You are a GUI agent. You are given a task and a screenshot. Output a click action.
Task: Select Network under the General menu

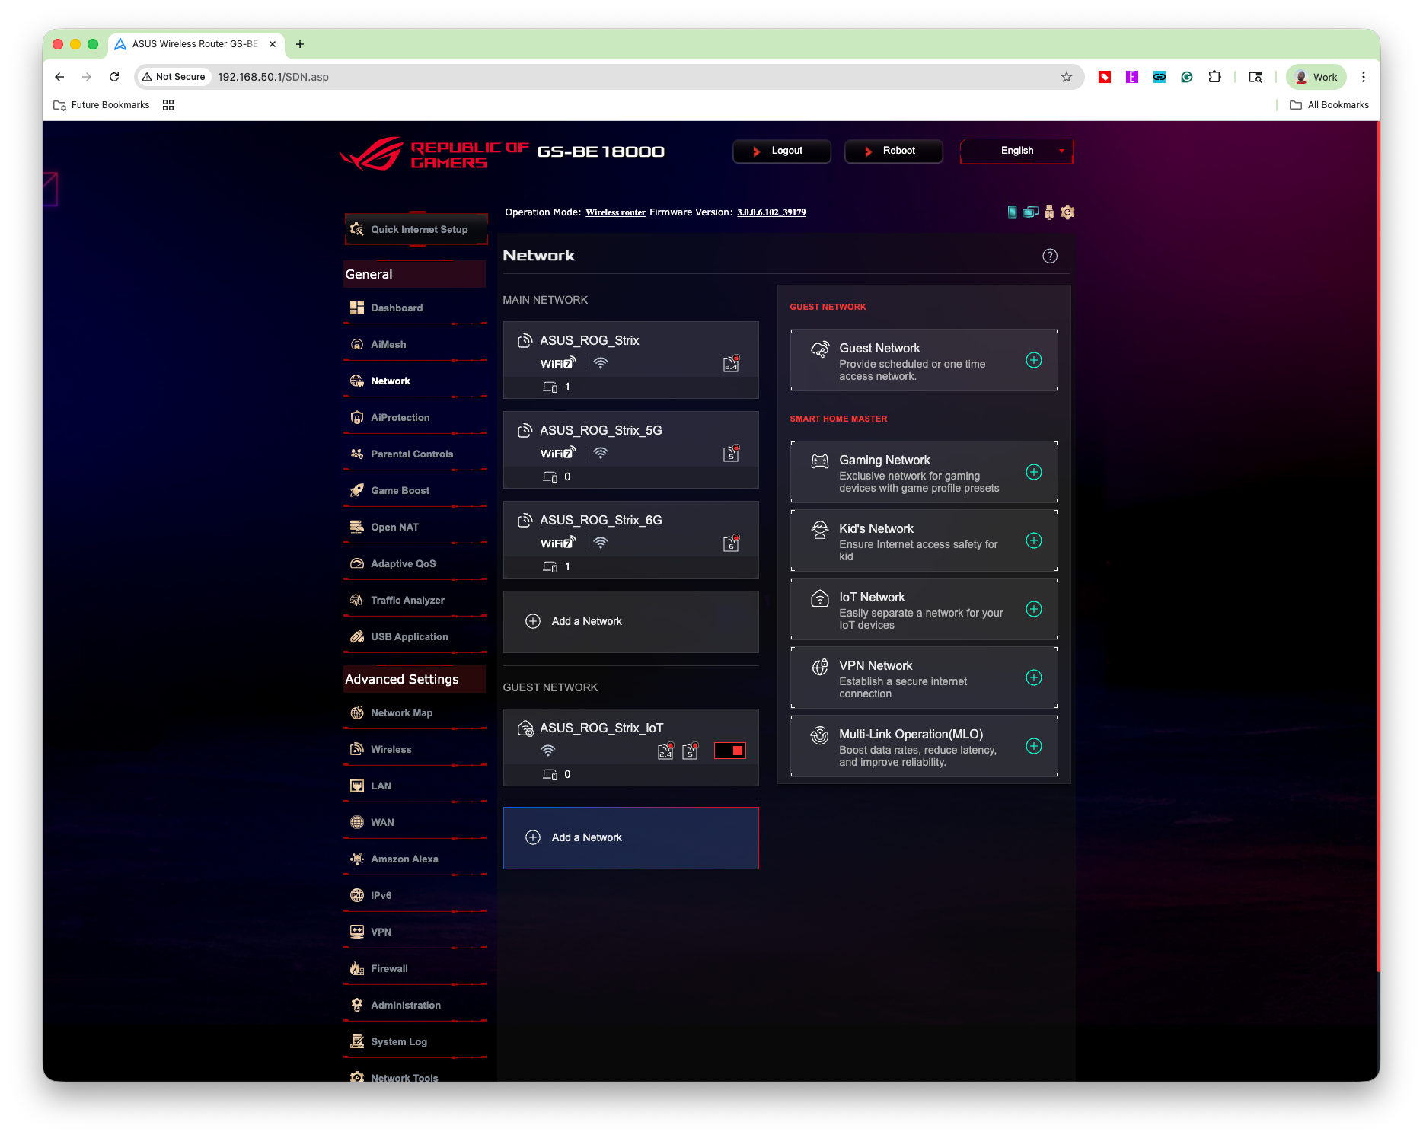pos(391,381)
